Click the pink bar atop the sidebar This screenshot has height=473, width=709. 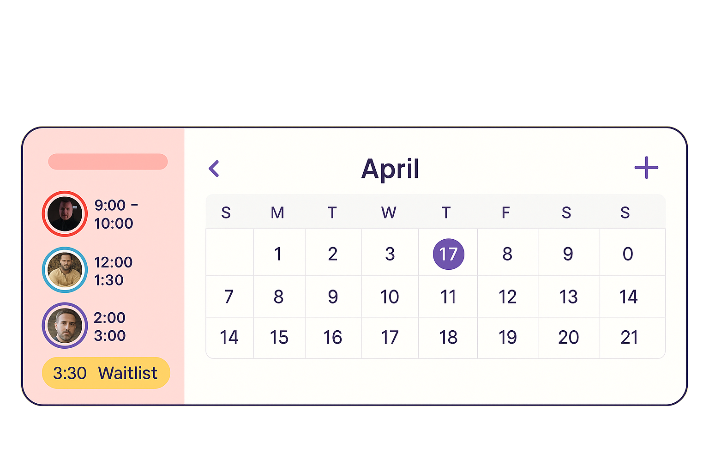108,162
